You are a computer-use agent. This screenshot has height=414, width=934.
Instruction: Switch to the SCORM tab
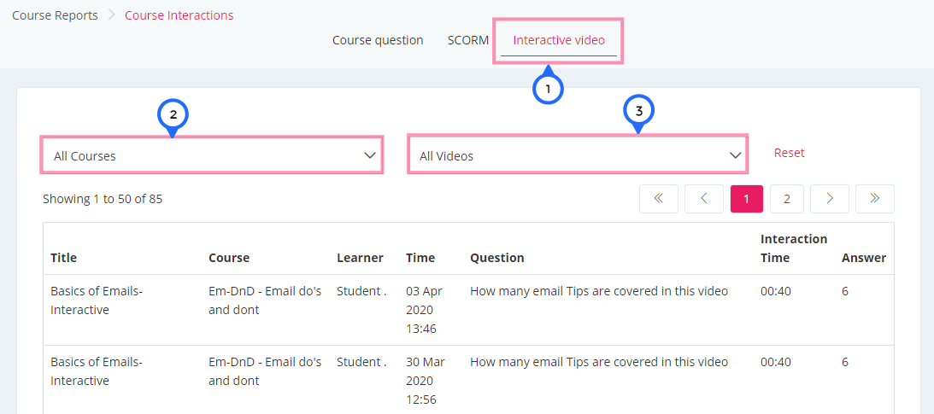click(468, 40)
